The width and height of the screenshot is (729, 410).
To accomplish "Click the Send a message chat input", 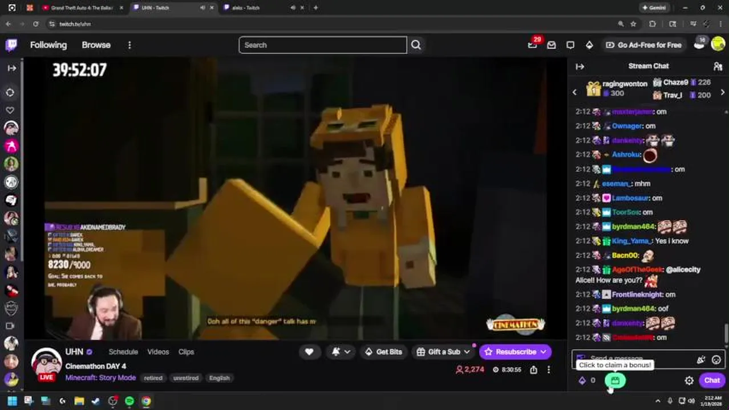I will coord(634,359).
